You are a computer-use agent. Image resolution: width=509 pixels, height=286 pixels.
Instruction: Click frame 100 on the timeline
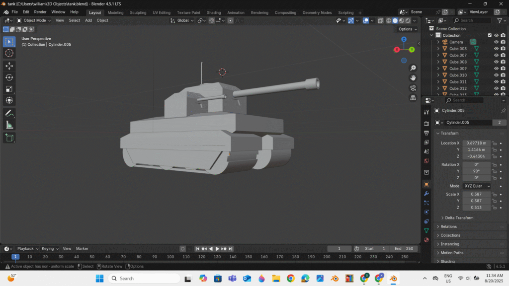pyautogui.click(x=170, y=257)
